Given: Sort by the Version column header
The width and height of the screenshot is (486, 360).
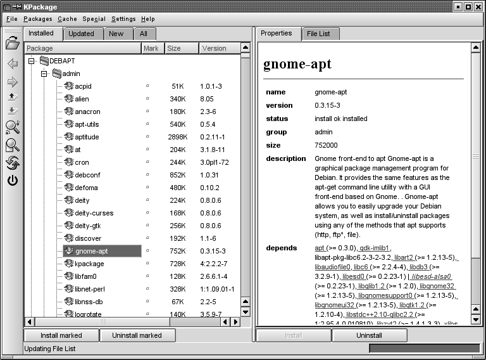Looking at the screenshot, I should 220,48.
